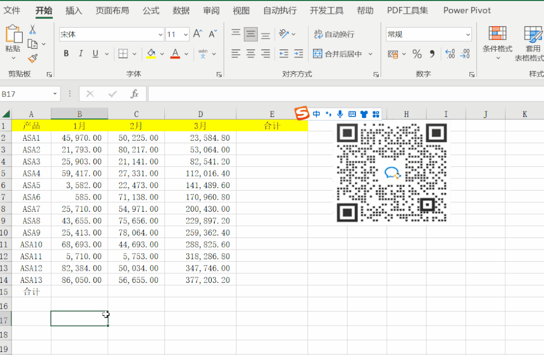Click the borders grid icon
The width and height of the screenshot is (544, 355).
point(123,54)
